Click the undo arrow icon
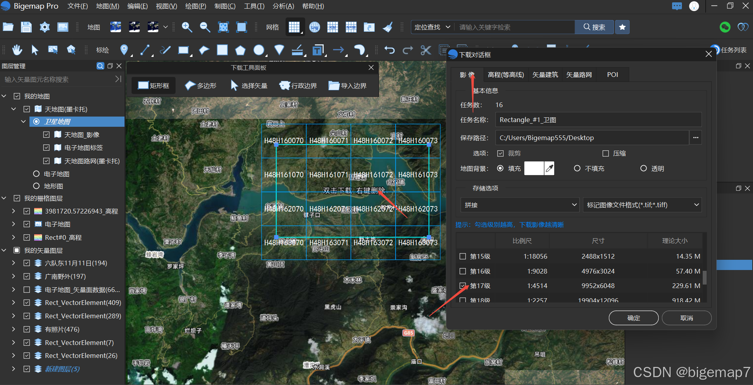Screen dimensions: 753x385 coord(389,50)
